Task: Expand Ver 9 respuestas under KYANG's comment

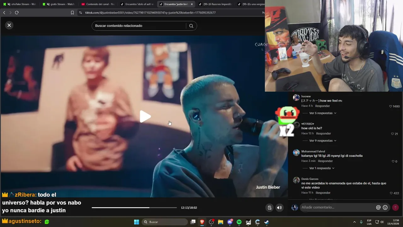Action: 323,141
